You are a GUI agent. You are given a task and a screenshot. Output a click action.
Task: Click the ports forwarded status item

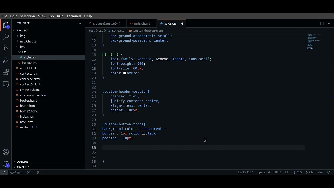click(29, 172)
